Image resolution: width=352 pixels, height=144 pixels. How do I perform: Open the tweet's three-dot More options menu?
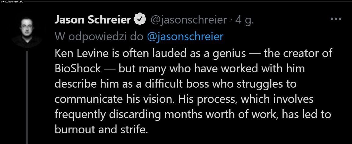pyautogui.click(x=336, y=19)
